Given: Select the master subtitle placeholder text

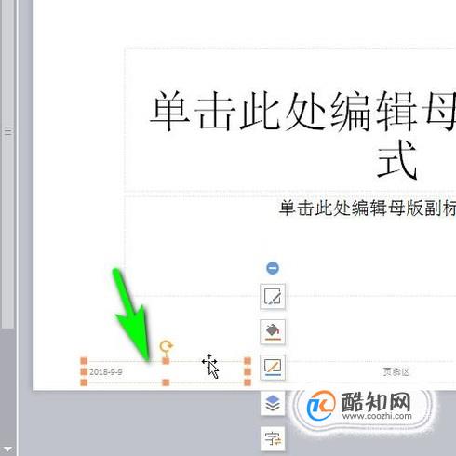Looking at the screenshot, I should tap(368, 208).
